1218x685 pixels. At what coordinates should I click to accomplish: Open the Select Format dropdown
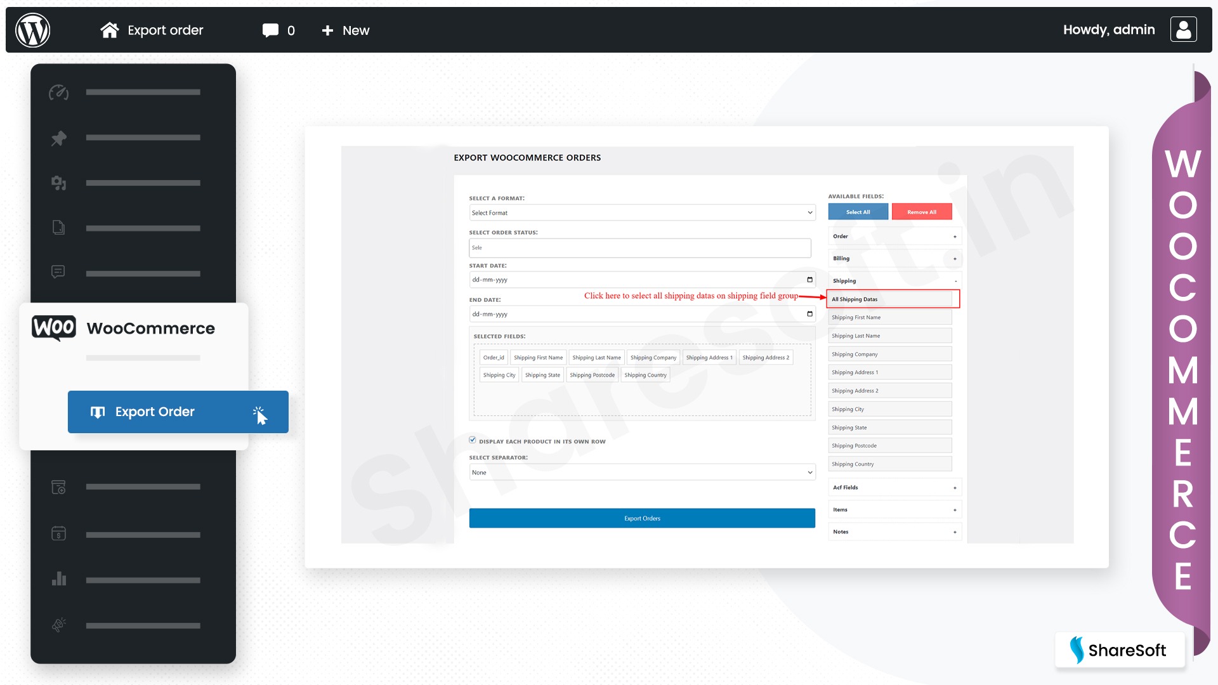[x=642, y=212]
